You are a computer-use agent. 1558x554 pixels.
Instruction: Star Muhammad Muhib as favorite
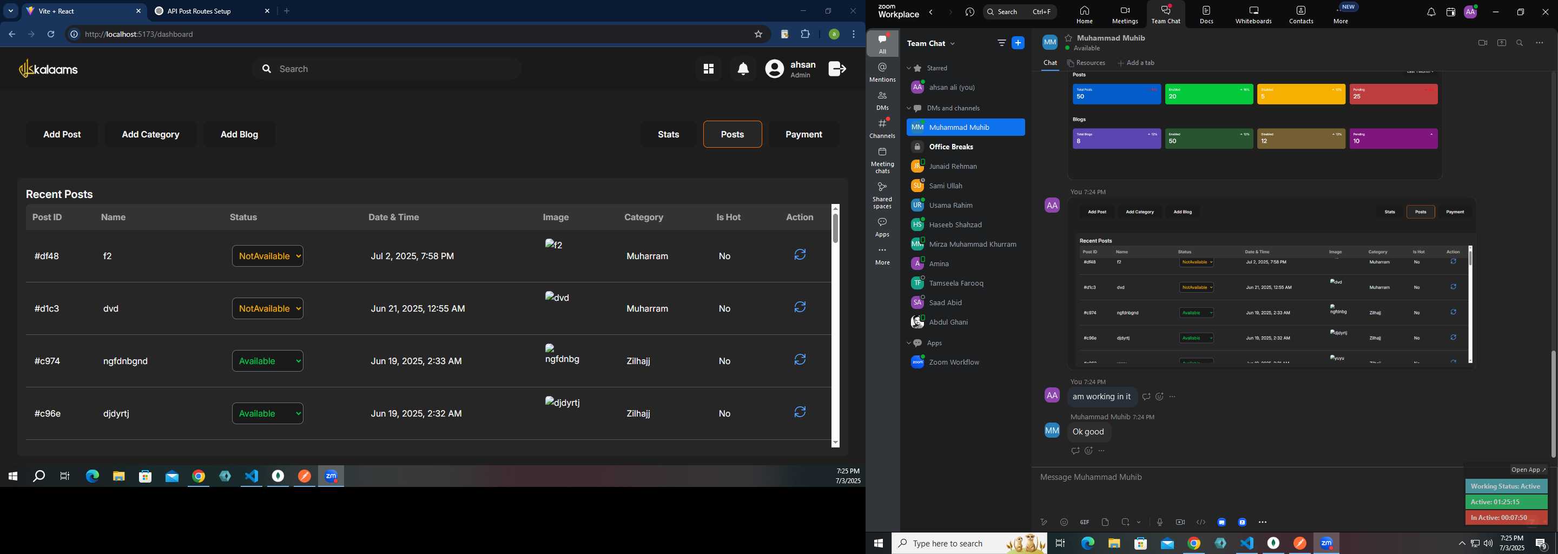pyautogui.click(x=1069, y=38)
